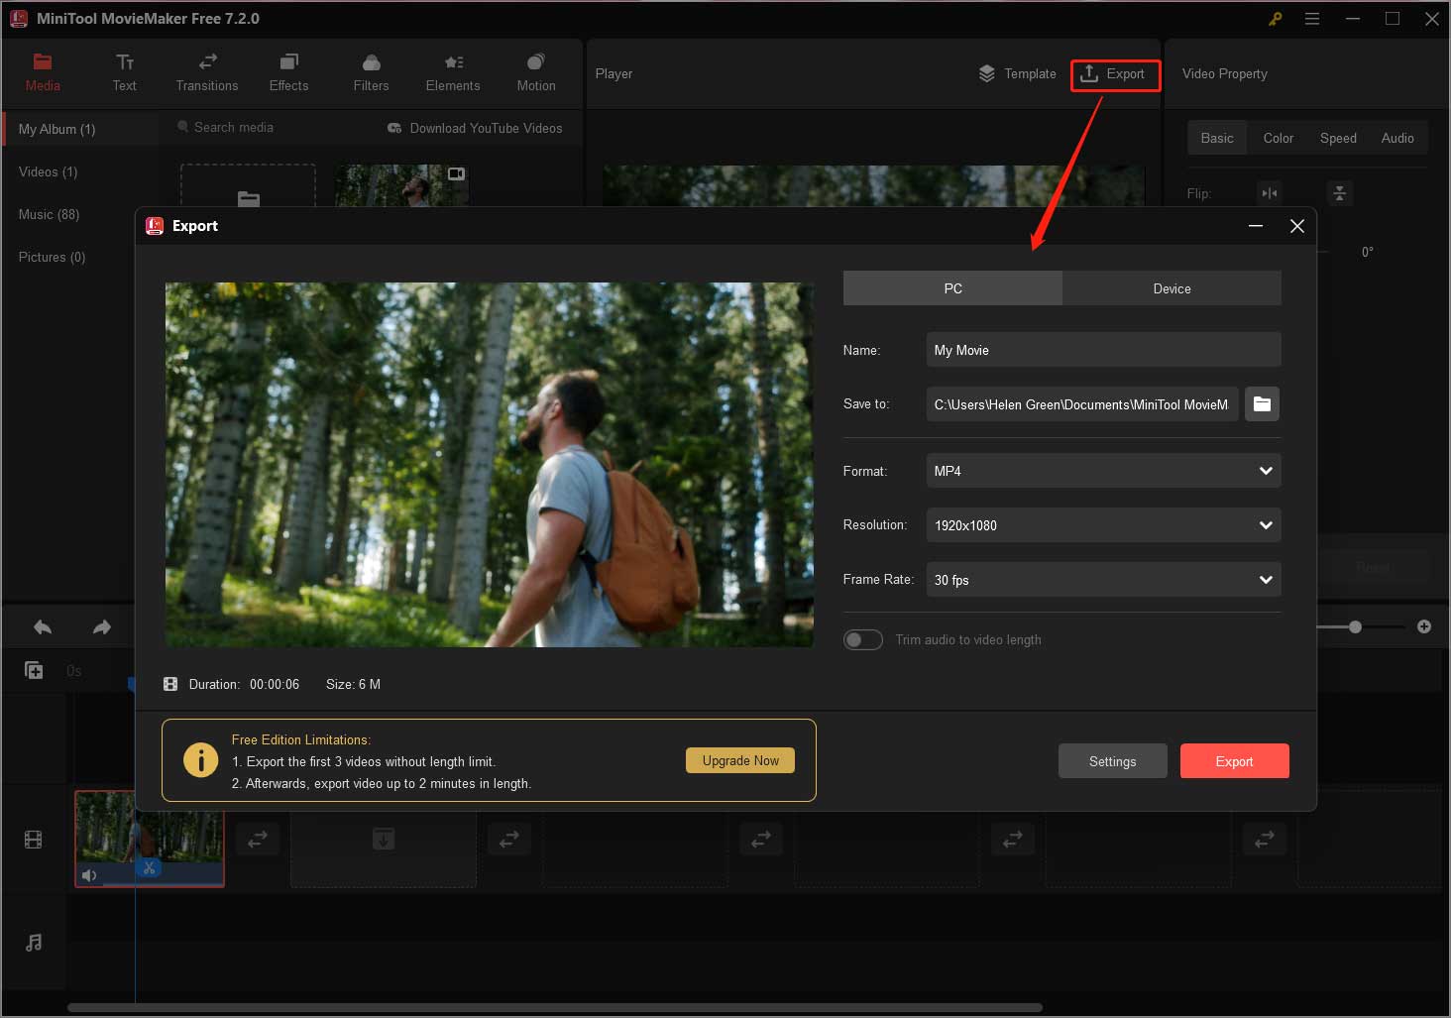
Task: Close the Export dialog
Action: [x=1296, y=226]
